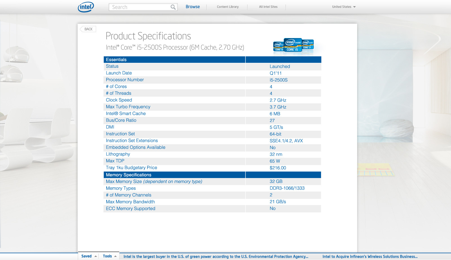Click the Instruction Set label
The width and height of the screenshot is (451, 260).
point(120,134)
